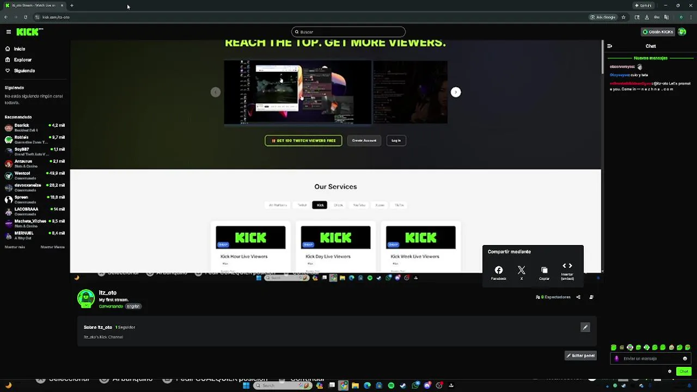Select the YouTube services tab
Image resolution: width=697 pixels, height=392 pixels.
pyautogui.click(x=359, y=205)
